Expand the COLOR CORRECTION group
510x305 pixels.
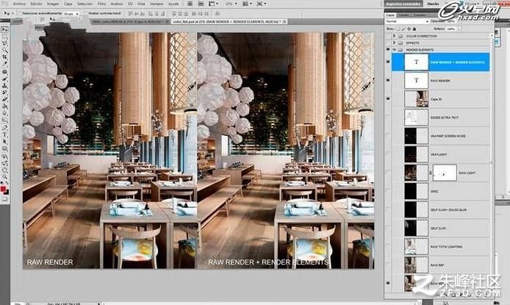394,36
